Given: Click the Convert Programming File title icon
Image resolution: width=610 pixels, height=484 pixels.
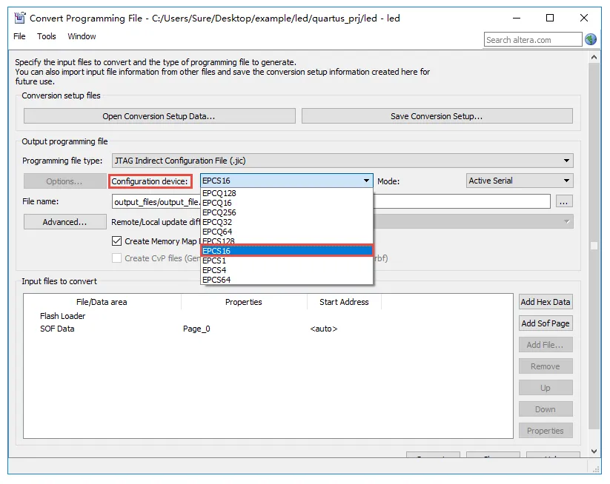Looking at the screenshot, I should click(19, 18).
